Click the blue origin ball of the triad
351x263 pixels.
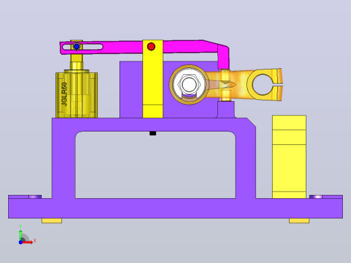pyautogui.click(x=20, y=242)
